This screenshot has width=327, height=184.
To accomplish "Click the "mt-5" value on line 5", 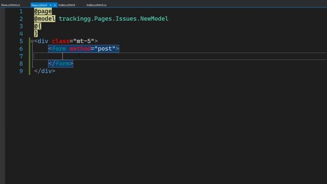I will tap(84, 41).
